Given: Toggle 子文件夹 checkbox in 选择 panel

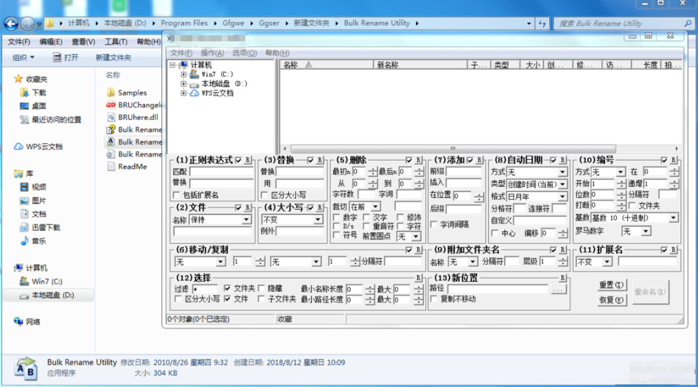Looking at the screenshot, I should (x=261, y=299).
